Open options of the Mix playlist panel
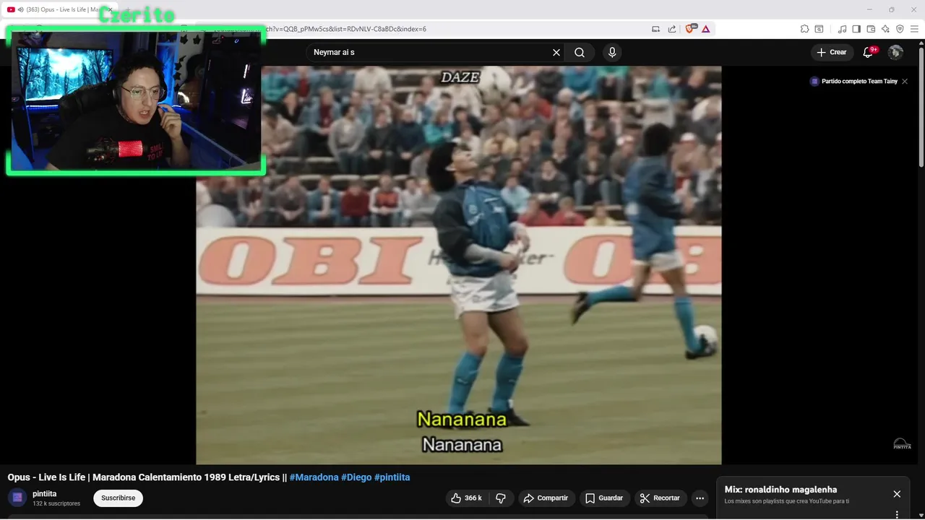 click(897, 515)
